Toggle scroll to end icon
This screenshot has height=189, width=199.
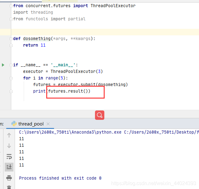pyautogui.click(x=9, y=167)
